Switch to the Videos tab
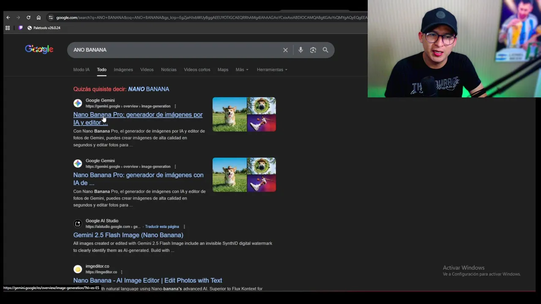The image size is (541, 304). pos(147,70)
